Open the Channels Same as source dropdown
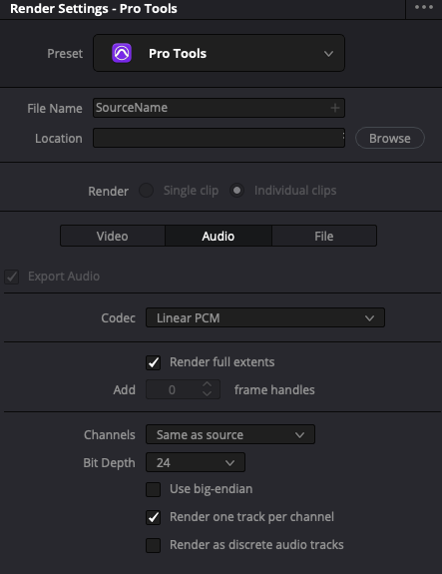This screenshot has height=574, width=442. tap(230, 434)
